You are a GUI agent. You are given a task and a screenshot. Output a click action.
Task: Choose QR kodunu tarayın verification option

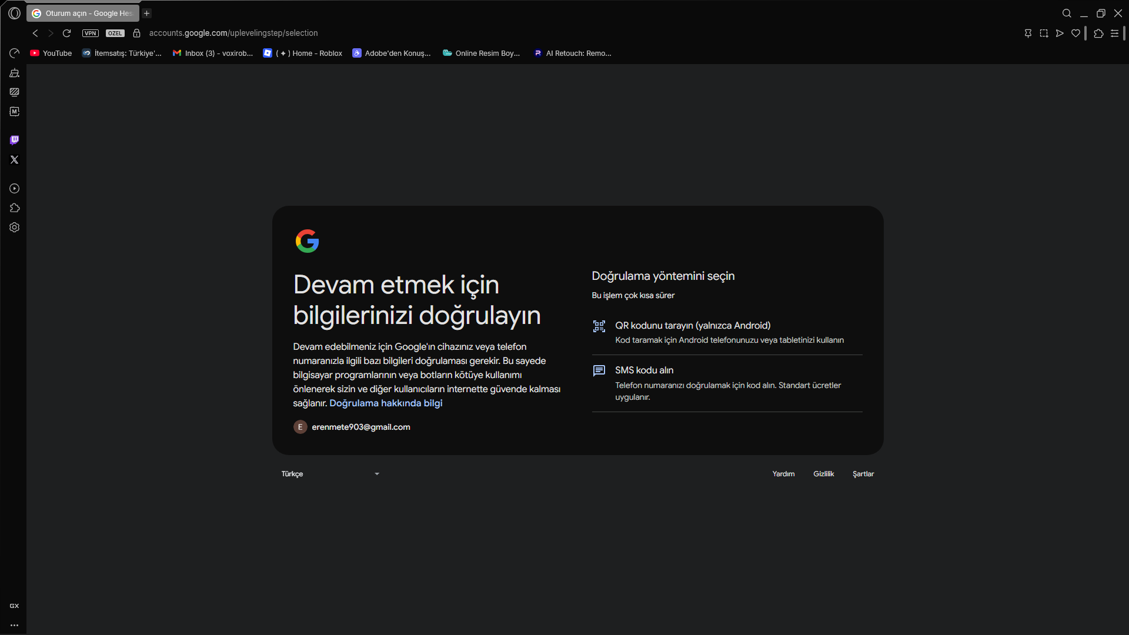pyautogui.click(x=727, y=332)
